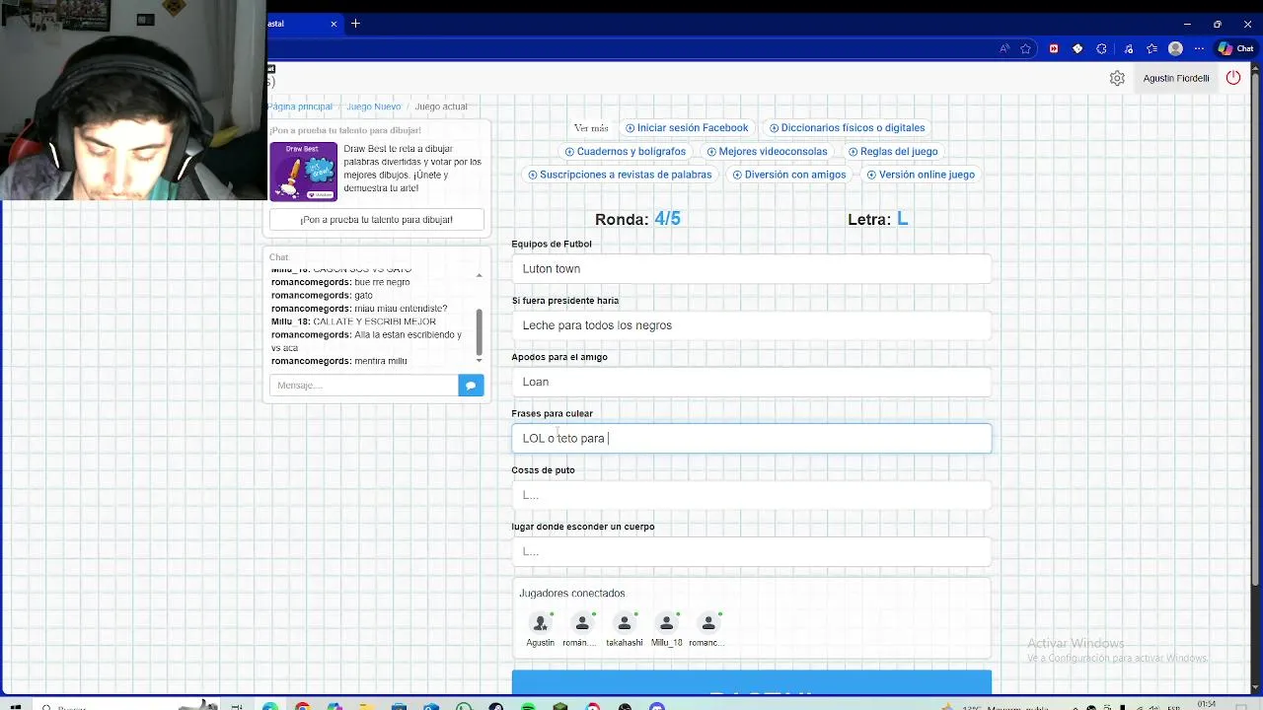Open the browser profile avatar
Screen dimensions: 1263x710
point(1175,48)
